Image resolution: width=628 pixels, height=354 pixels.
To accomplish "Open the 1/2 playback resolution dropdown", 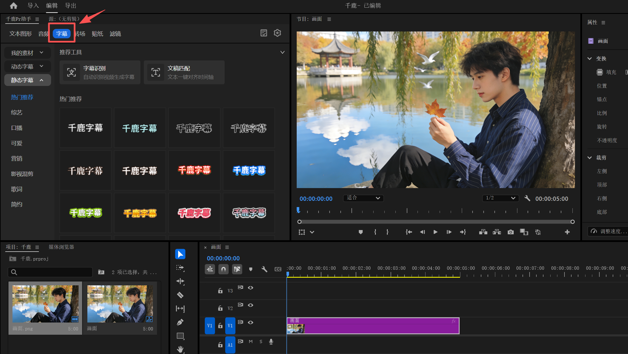I will pos(501,198).
